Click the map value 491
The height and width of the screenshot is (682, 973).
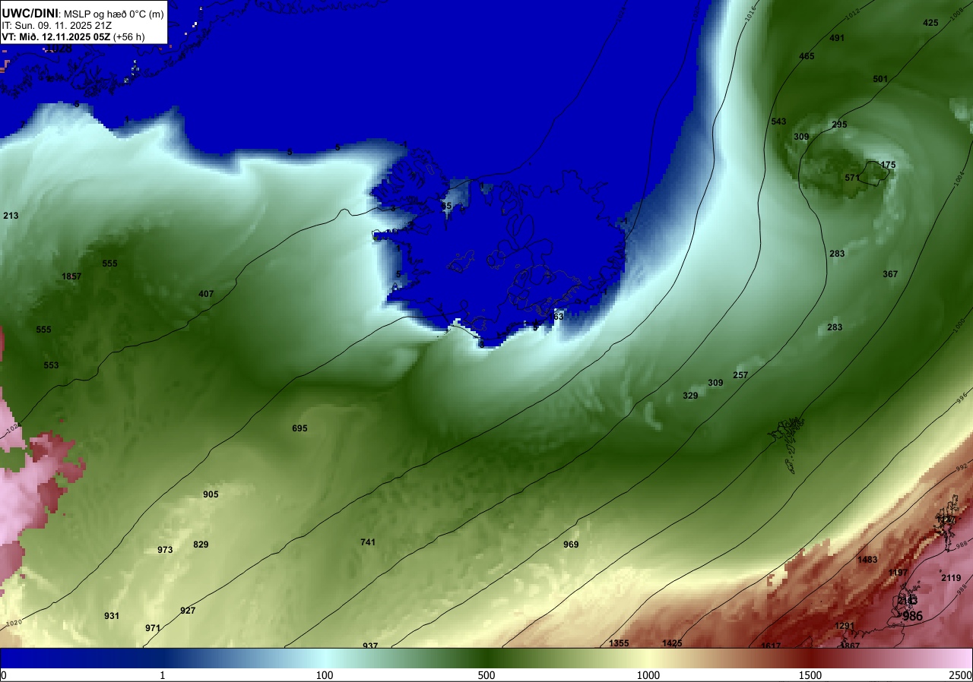[837, 38]
